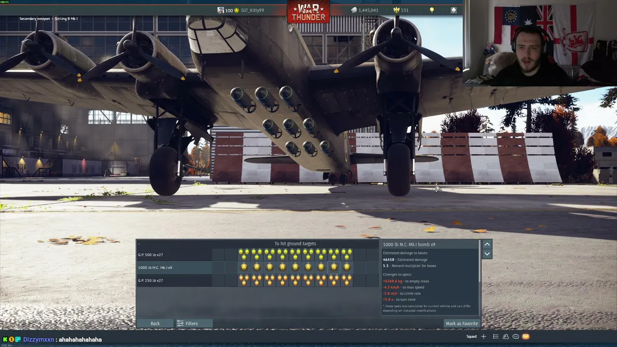
Task: Click the player name SGT_Kitty99
Action: (x=252, y=10)
